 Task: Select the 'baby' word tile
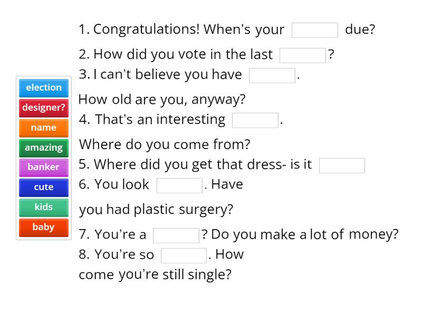(x=43, y=228)
